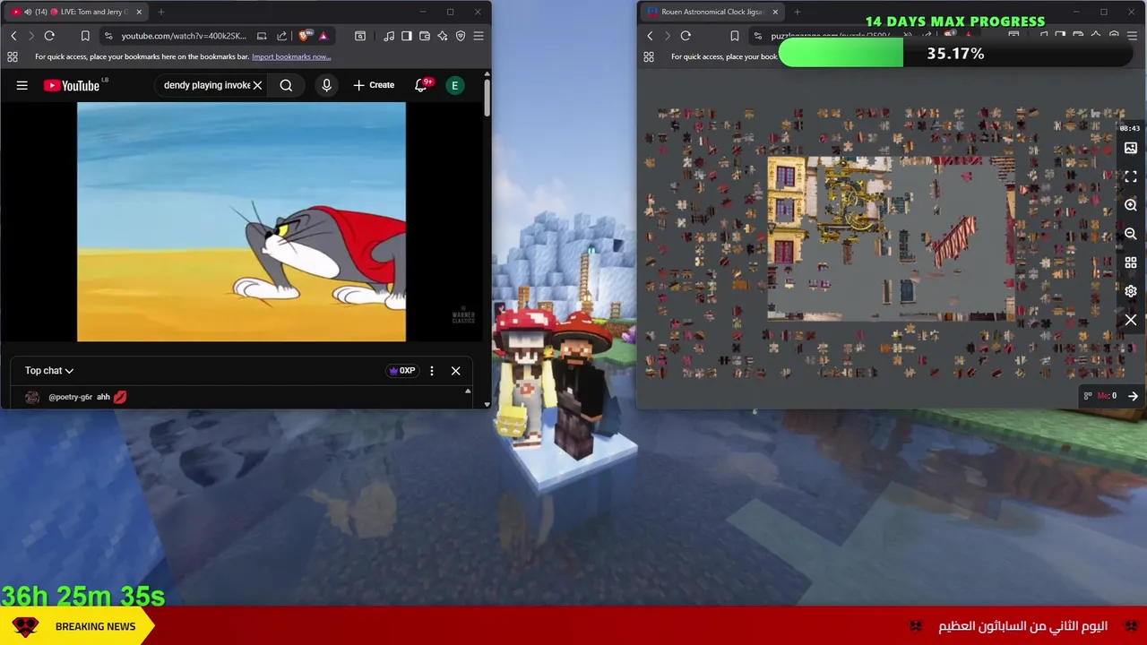
Task: Open new tab in puzzle window
Action: tap(798, 12)
